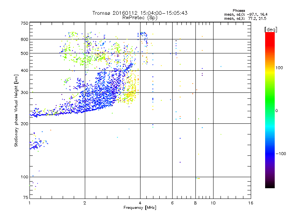This screenshot has width=295, height=221.
Task: Click the y-axis tick label '200'
Action: (24, 124)
